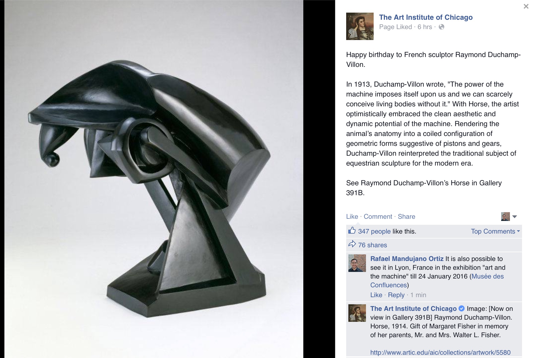
Task: Open the artic.edu artwork 5580 URL
Action: click(x=440, y=353)
